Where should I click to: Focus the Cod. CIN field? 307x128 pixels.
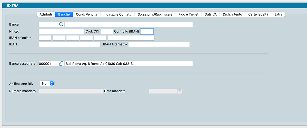(106, 31)
